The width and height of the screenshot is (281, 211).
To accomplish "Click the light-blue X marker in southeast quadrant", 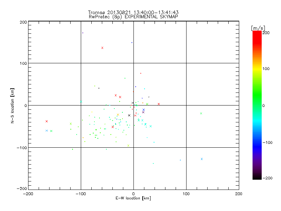I will coord(202,159).
